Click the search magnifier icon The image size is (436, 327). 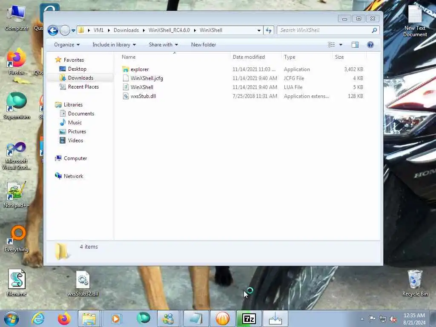click(374, 30)
